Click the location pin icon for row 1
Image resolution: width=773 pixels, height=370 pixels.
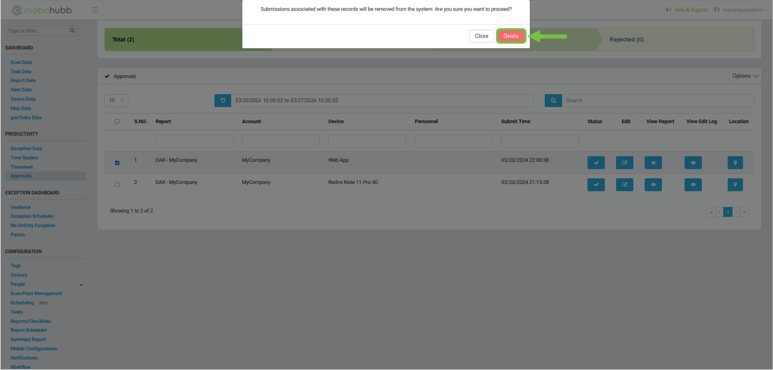click(735, 163)
